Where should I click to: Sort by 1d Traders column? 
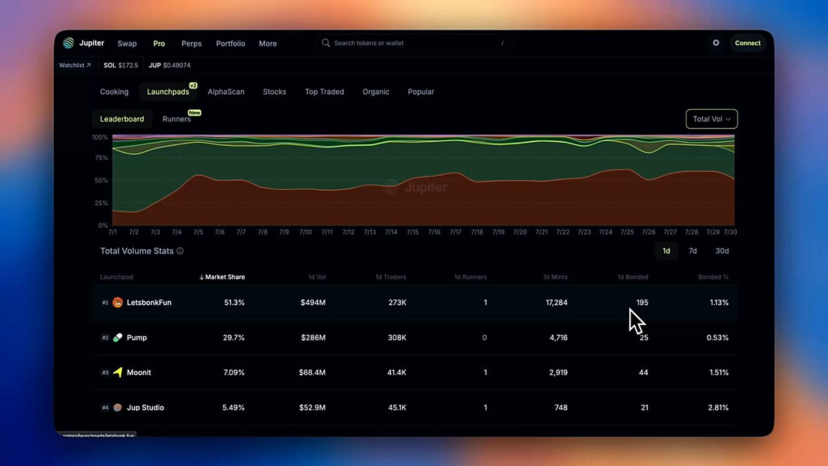pyautogui.click(x=391, y=277)
